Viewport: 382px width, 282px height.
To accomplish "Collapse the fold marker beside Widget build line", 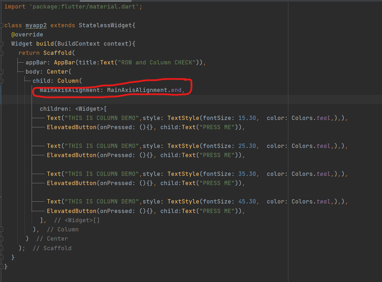I will [x=1, y=44].
